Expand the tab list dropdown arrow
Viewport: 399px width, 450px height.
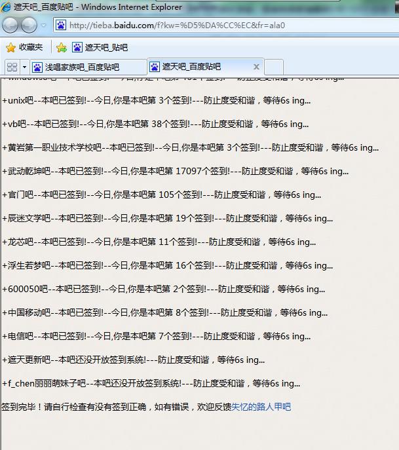(24, 67)
